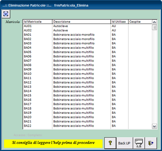The width and height of the screenshot is (162, 151).
Task: Select row BA22 in the list
Action: [x=87, y=126]
